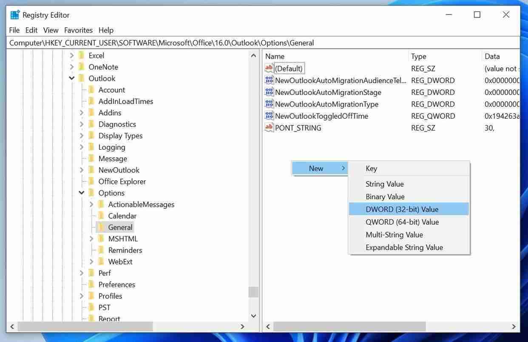Click the Preferences key folder icon
This screenshot has width=528, height=342.
pos(92,284)
